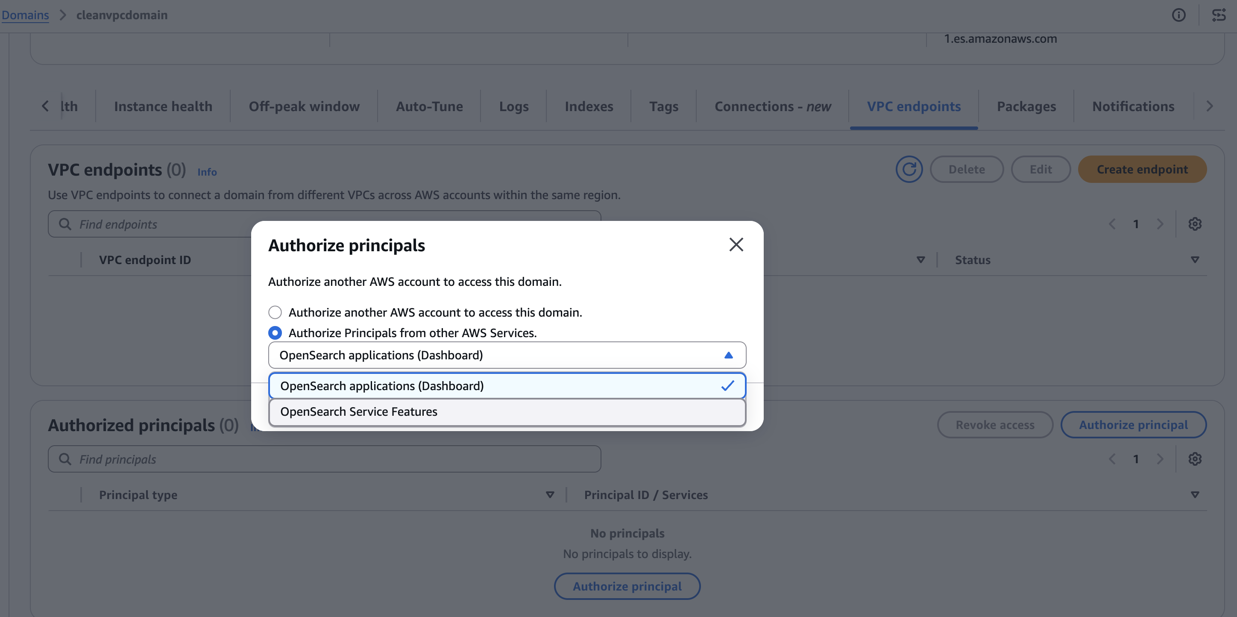Click the VPC endpoint ID column header
Screen dimensions: 1237x617
(x=144, y=260)
